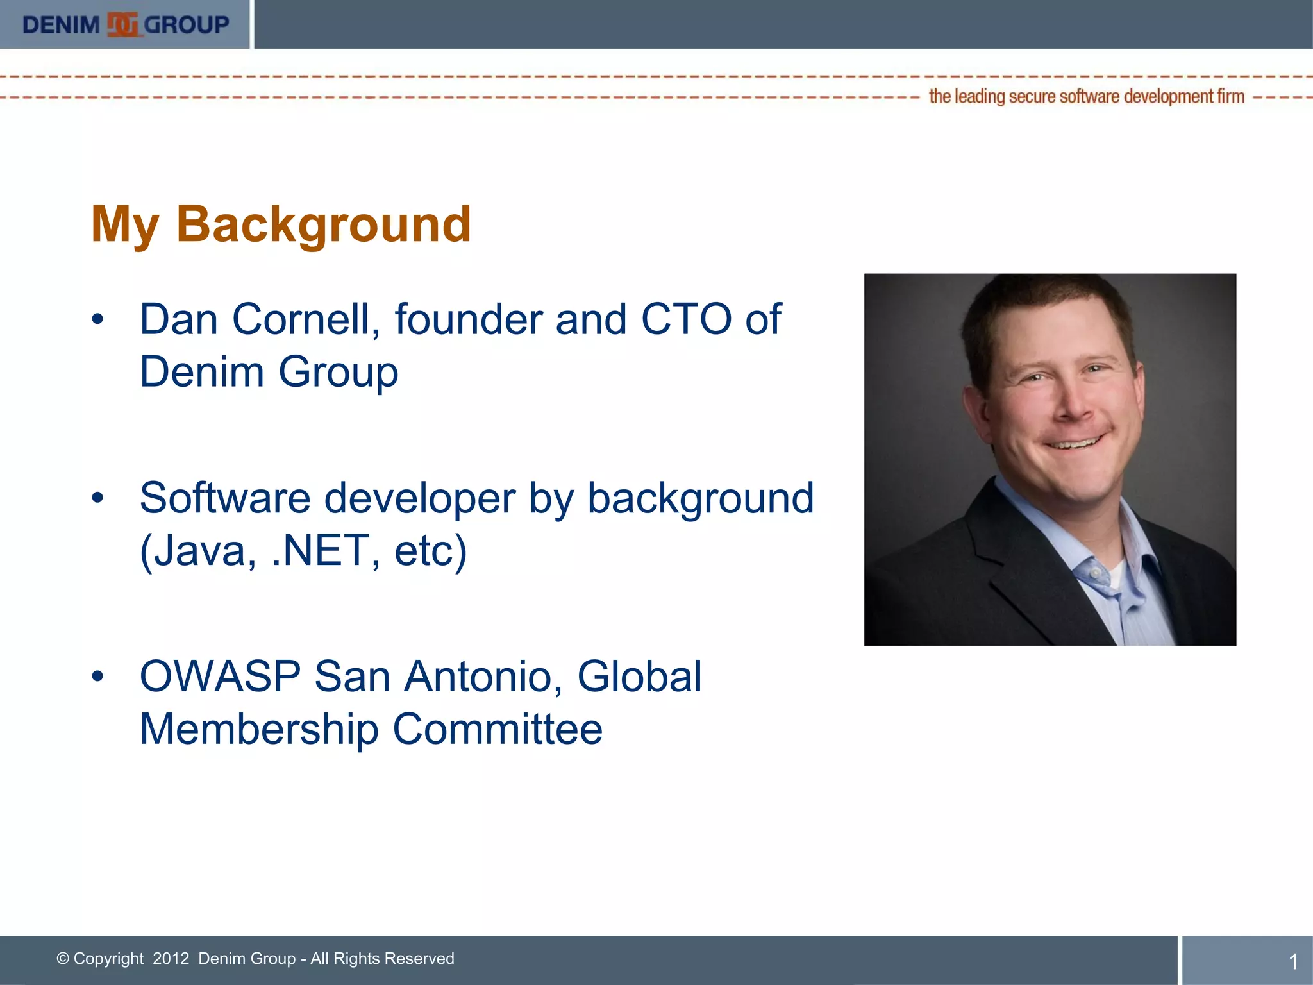Viewport: 1313px width, 985px height.
Task: Click 'Software developer by background' bullet text
Action: (476, 498)
